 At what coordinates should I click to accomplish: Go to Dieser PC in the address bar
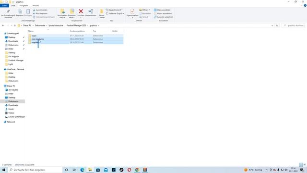(27, 25)
